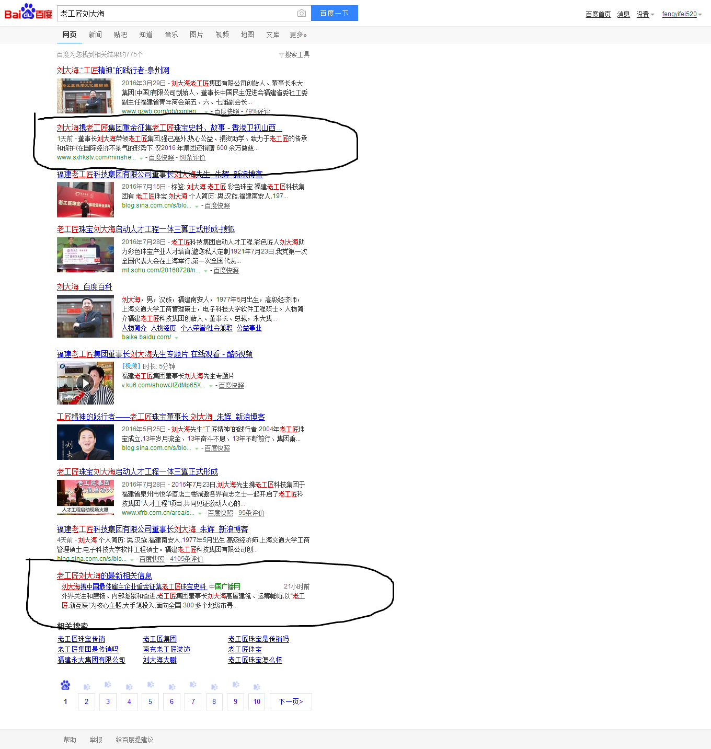Search related 老工匠珠宝是传销吗

point(259,639)
